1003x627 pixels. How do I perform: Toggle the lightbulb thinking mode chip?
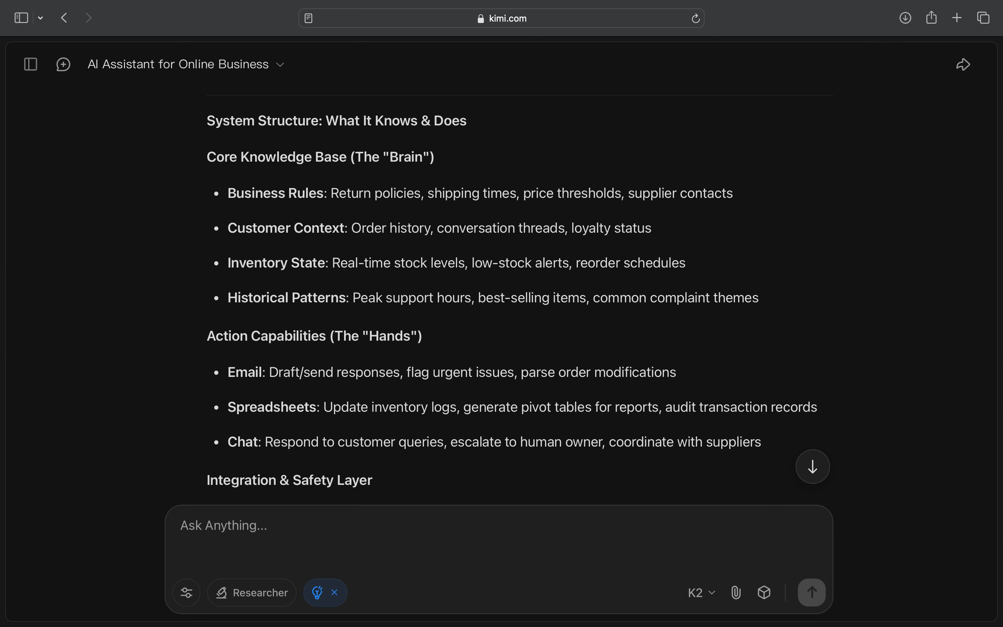pyautogui.click(x=318, y=593)
